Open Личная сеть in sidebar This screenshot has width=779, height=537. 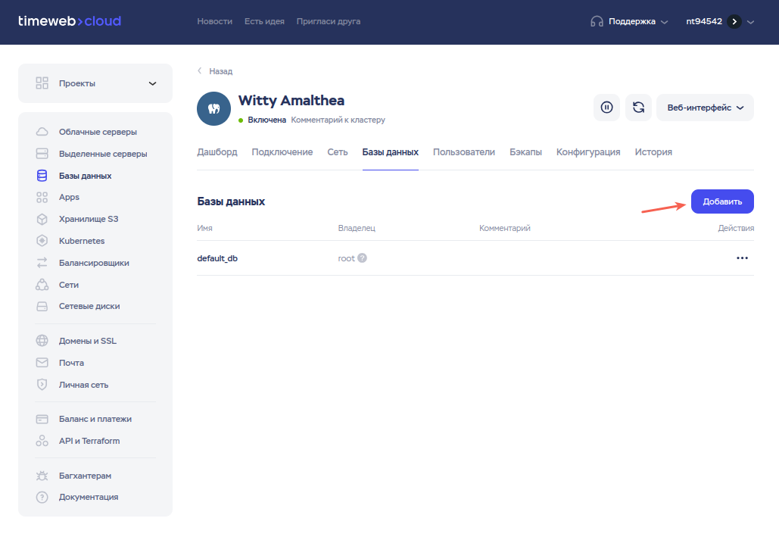pos(83,385)
